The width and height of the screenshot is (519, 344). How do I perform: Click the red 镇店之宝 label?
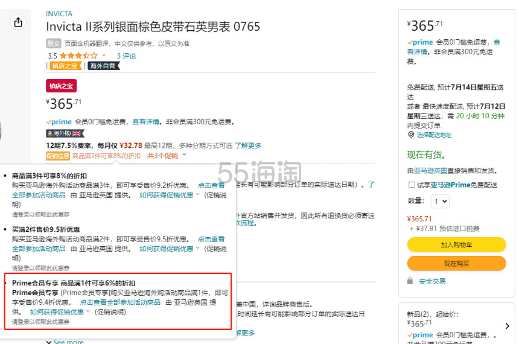pos(61,86)
